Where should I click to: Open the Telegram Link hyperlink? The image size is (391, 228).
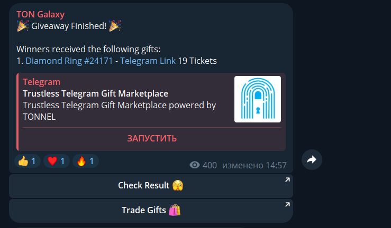148,61
